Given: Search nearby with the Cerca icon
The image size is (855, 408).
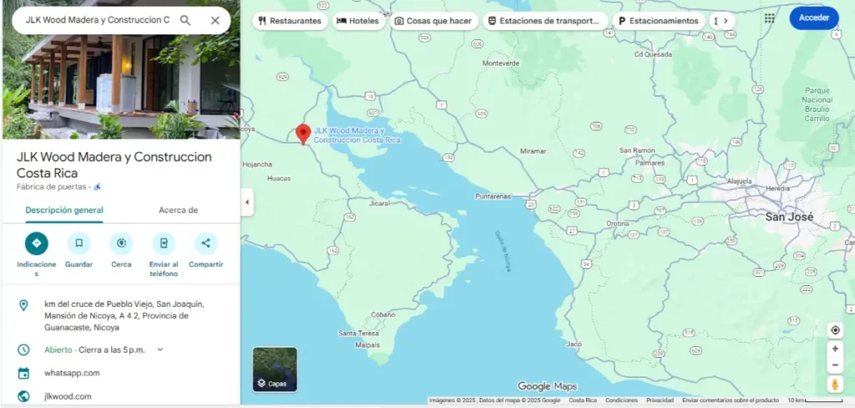Looking at the screenshot, I should [121, 244].
